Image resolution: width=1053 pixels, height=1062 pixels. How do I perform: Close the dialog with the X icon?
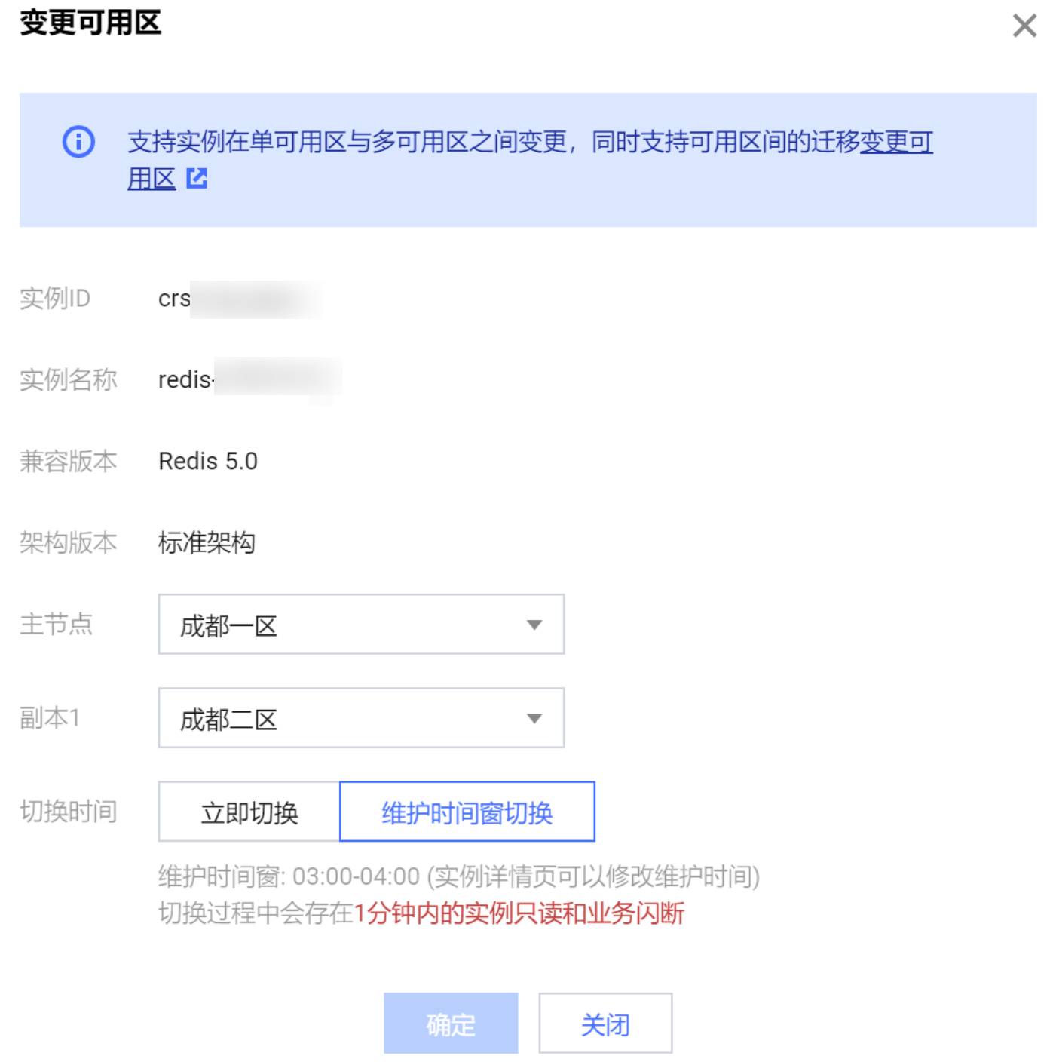(x=1024, y=26)
